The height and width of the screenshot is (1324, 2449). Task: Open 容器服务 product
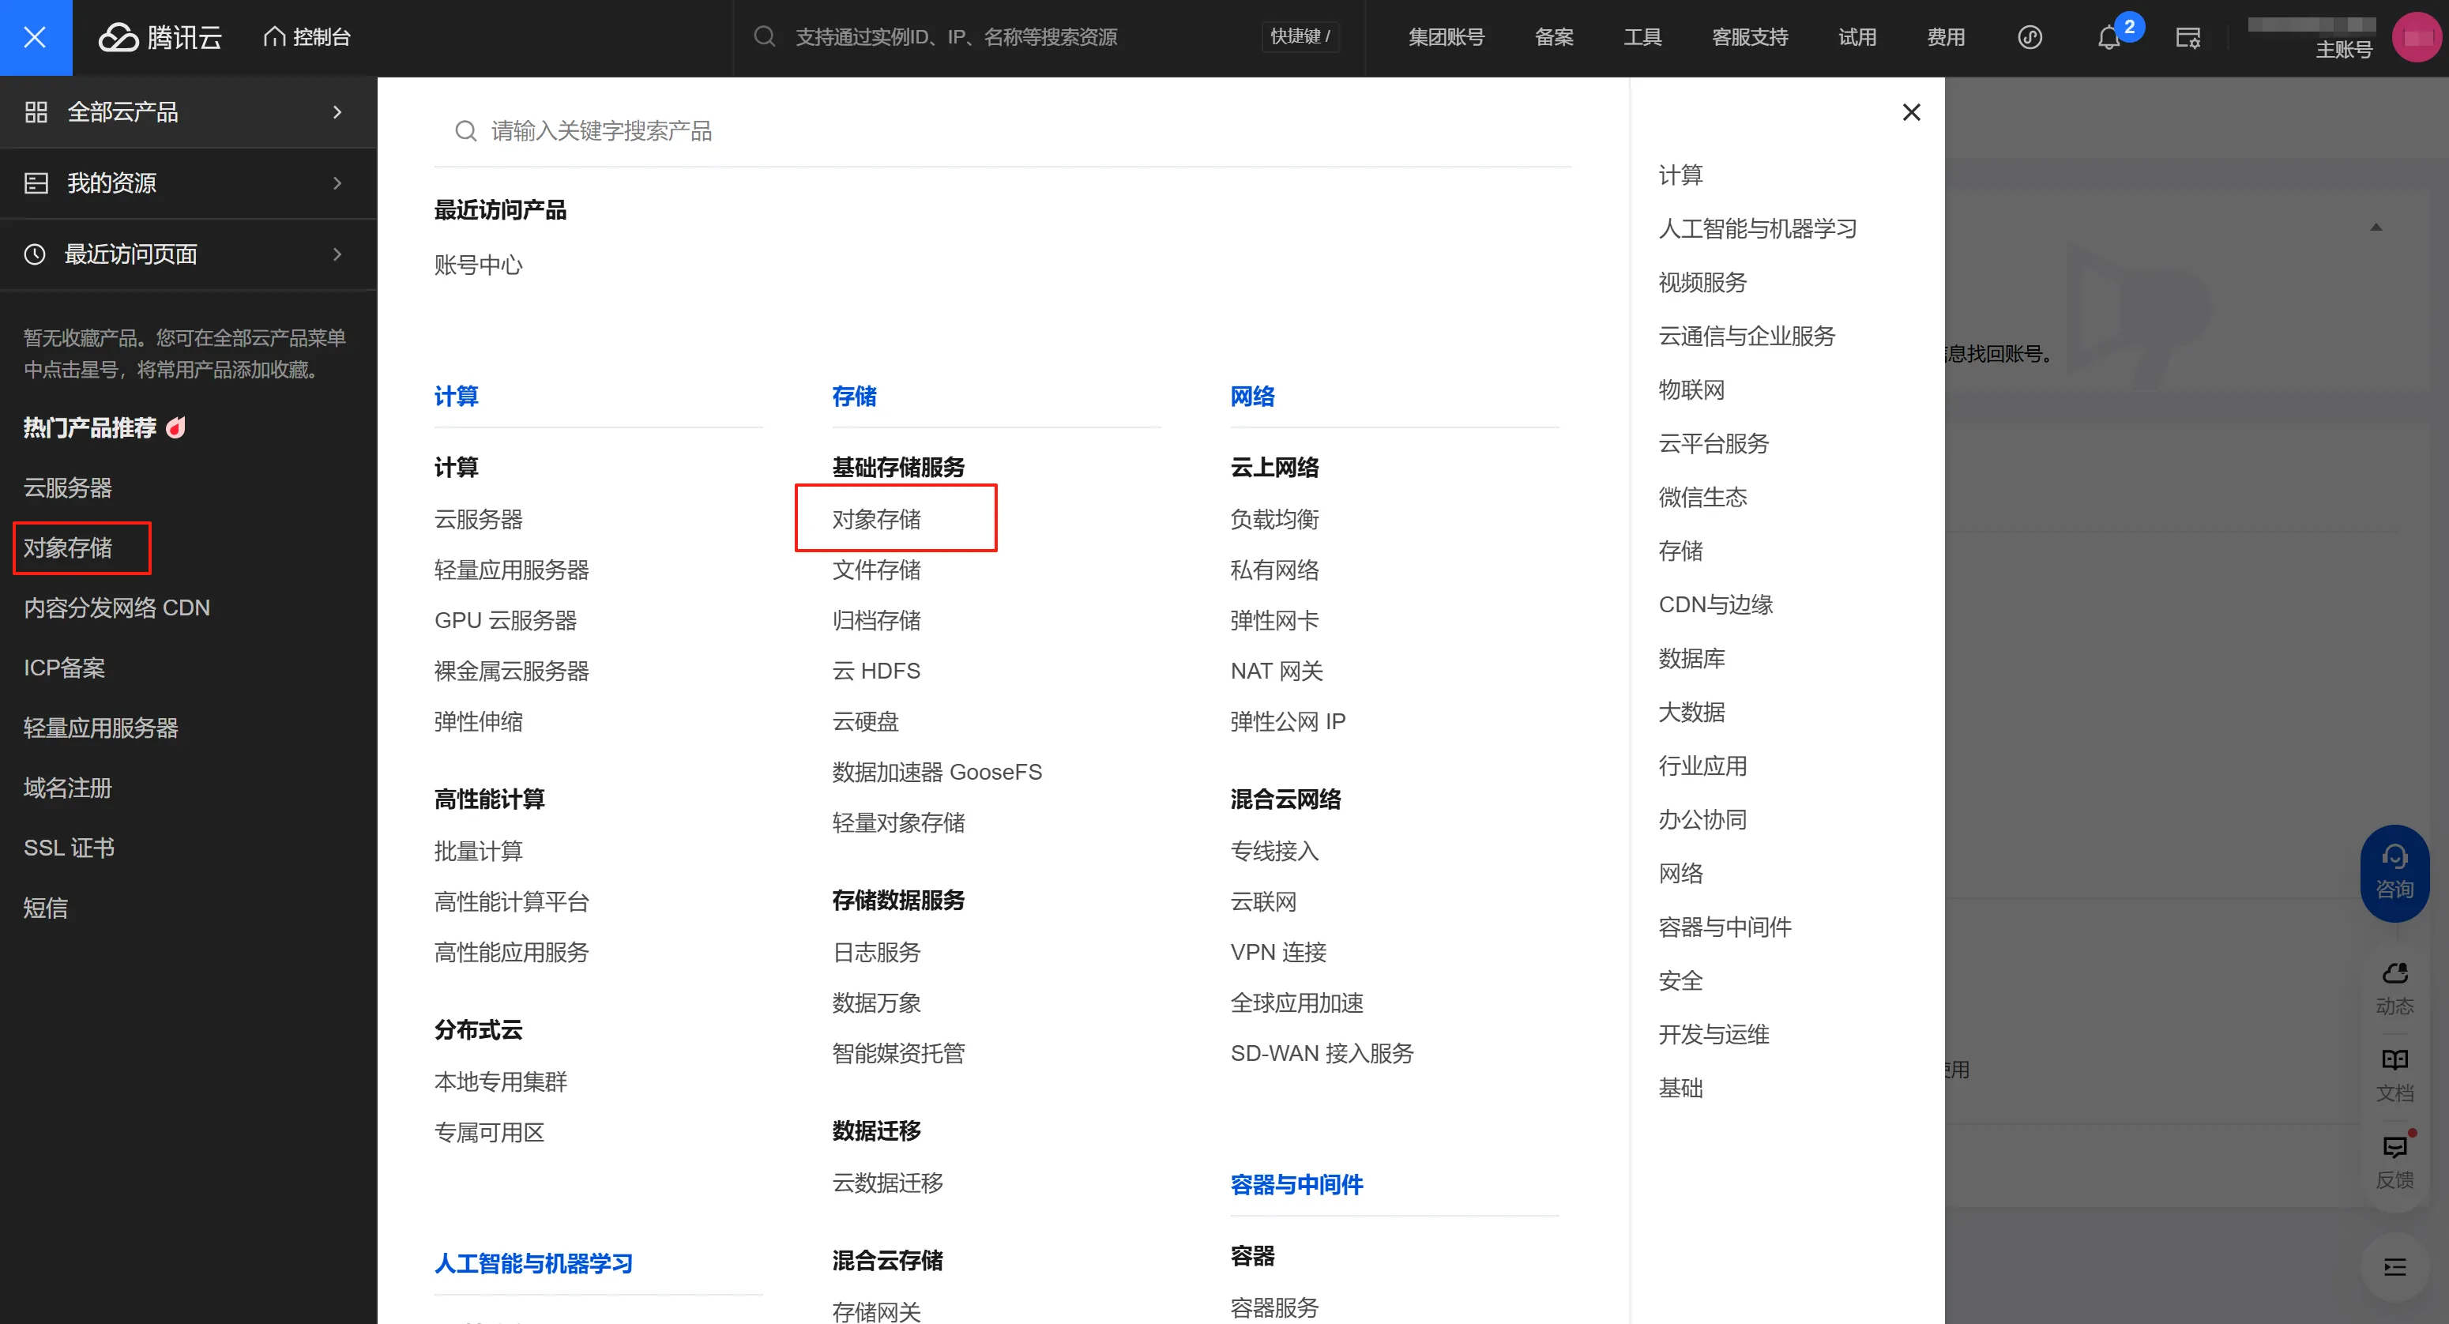(1274, 1309)
